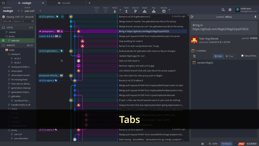Screen dimensions: 259x146
Task: Collapse the backport folder
Action: click(16, 54)
